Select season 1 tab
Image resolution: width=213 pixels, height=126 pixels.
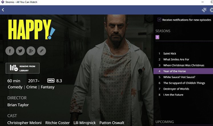(x=157, y=37)
